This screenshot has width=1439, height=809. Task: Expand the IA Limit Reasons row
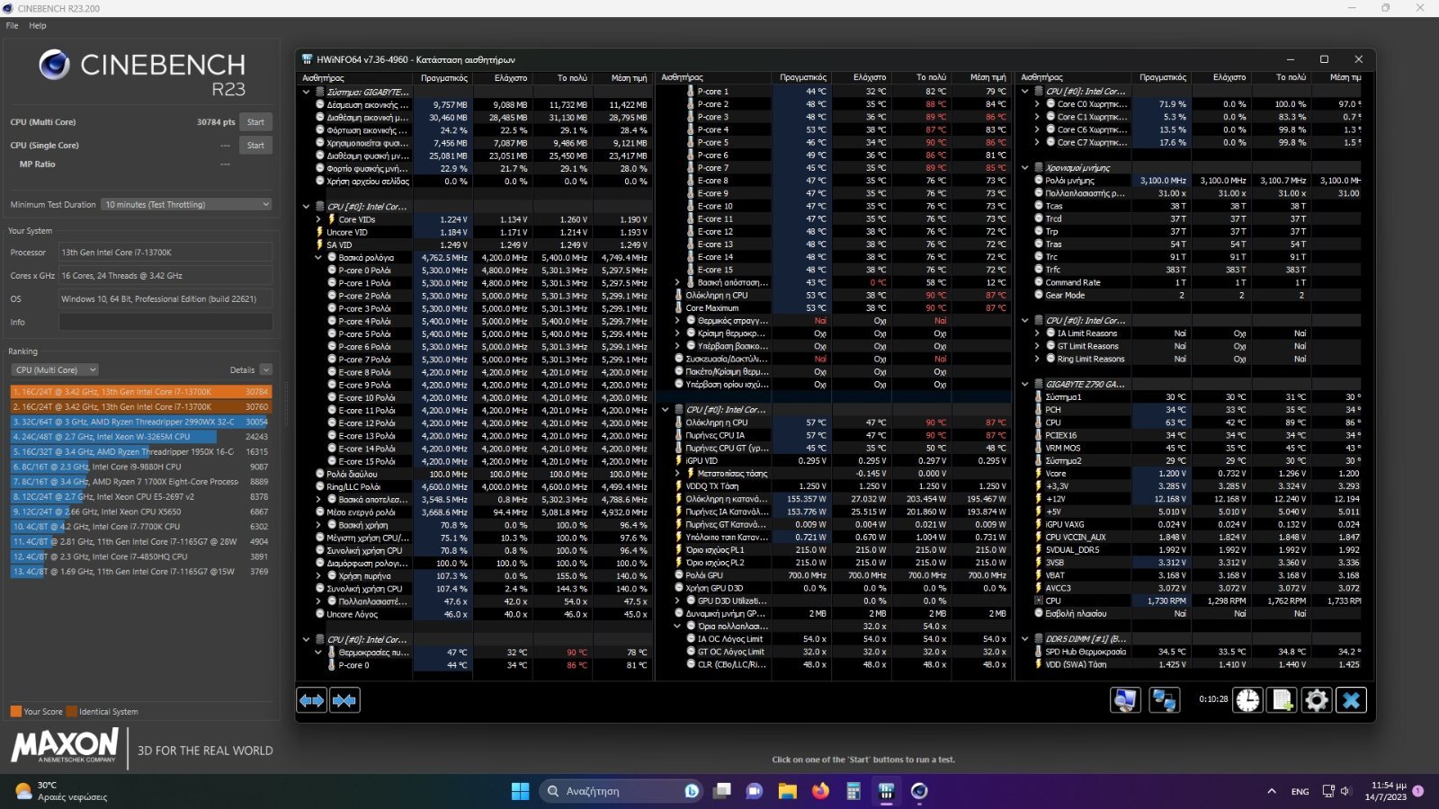[1037, 333]
